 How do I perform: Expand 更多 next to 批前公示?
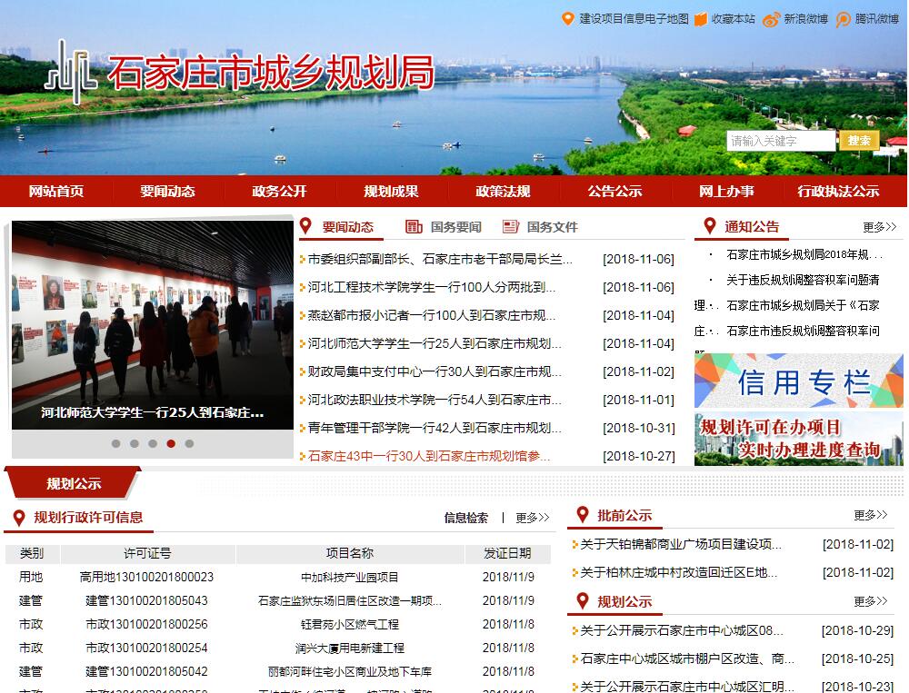[x=870, y=515]
